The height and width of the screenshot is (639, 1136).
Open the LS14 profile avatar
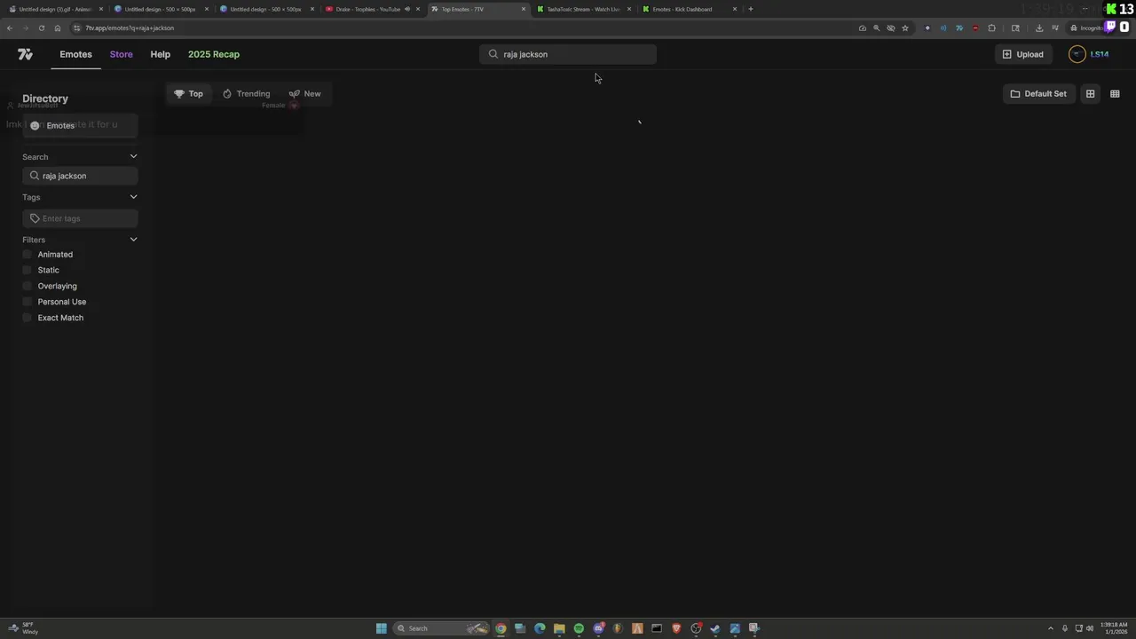point(1077,54)
